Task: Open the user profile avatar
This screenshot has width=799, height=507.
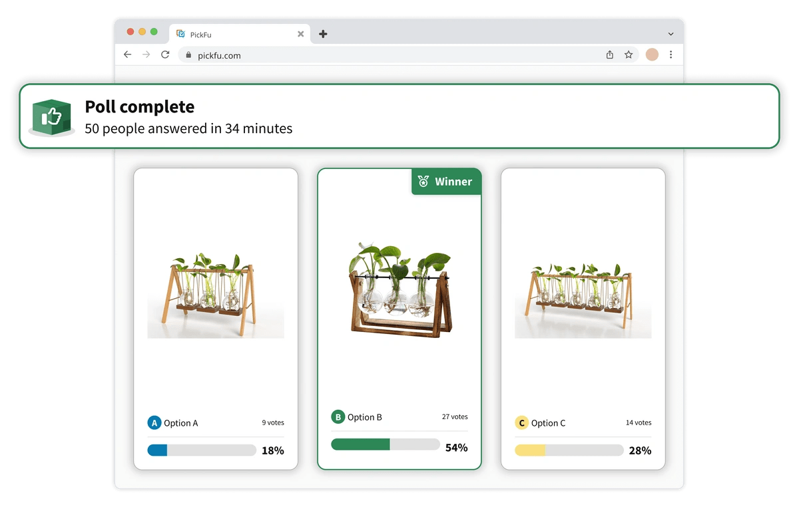Action: [x=652, y=55]
